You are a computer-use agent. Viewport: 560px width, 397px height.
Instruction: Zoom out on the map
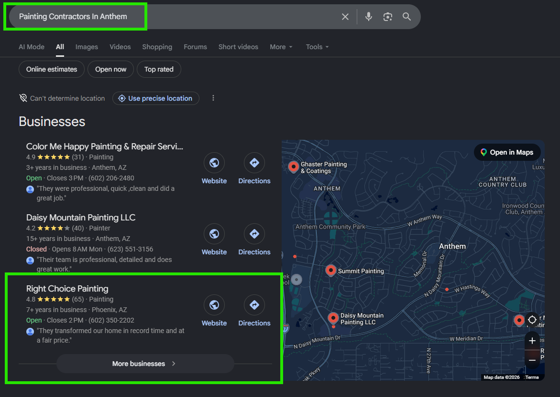click(x=532, y=360)
